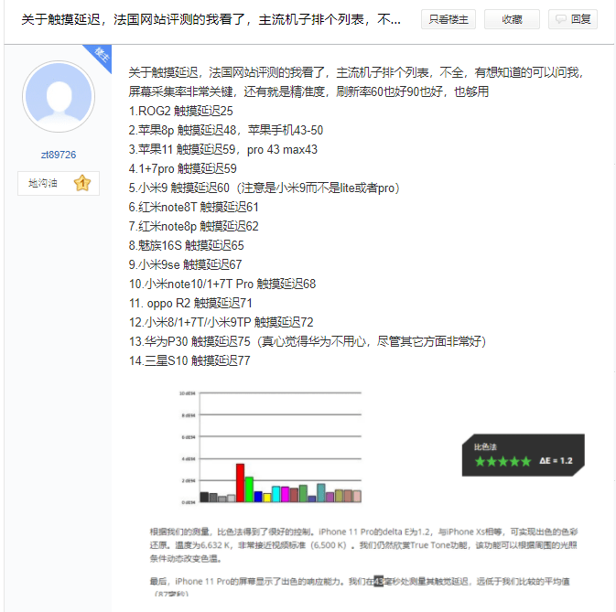Click the text '屏幕采集率非常关键'
Screen dimensions: 616x612
coord(180,91)
